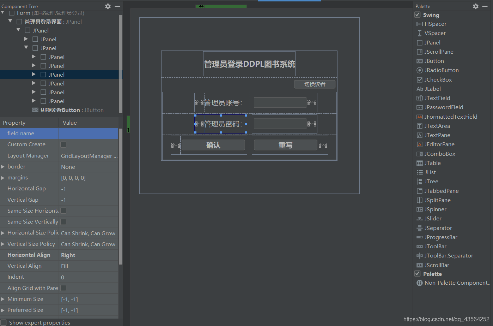Collapse the 管理员登录界面 tree node

[x=10, y=22]
